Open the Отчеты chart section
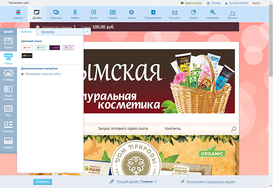This screenshot has width=273, height=188. (x=193, y=14)
